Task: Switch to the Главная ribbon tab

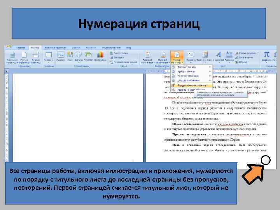Action: click(21, 48)
